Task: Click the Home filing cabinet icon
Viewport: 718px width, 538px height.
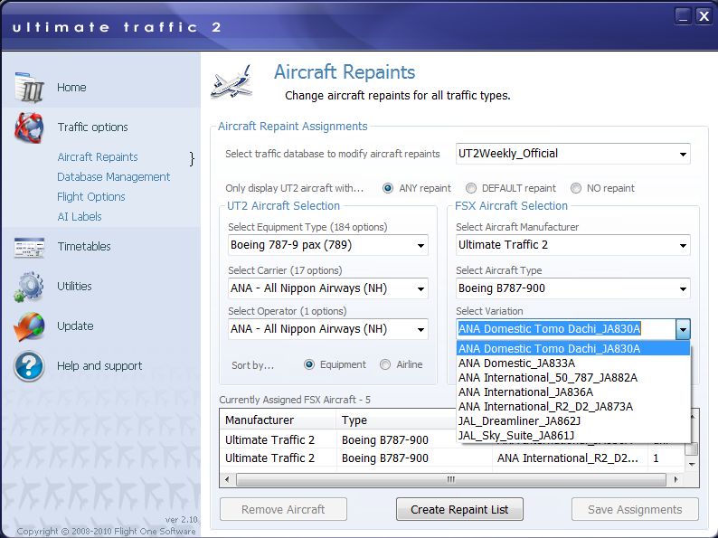Action: click(29, 87)
